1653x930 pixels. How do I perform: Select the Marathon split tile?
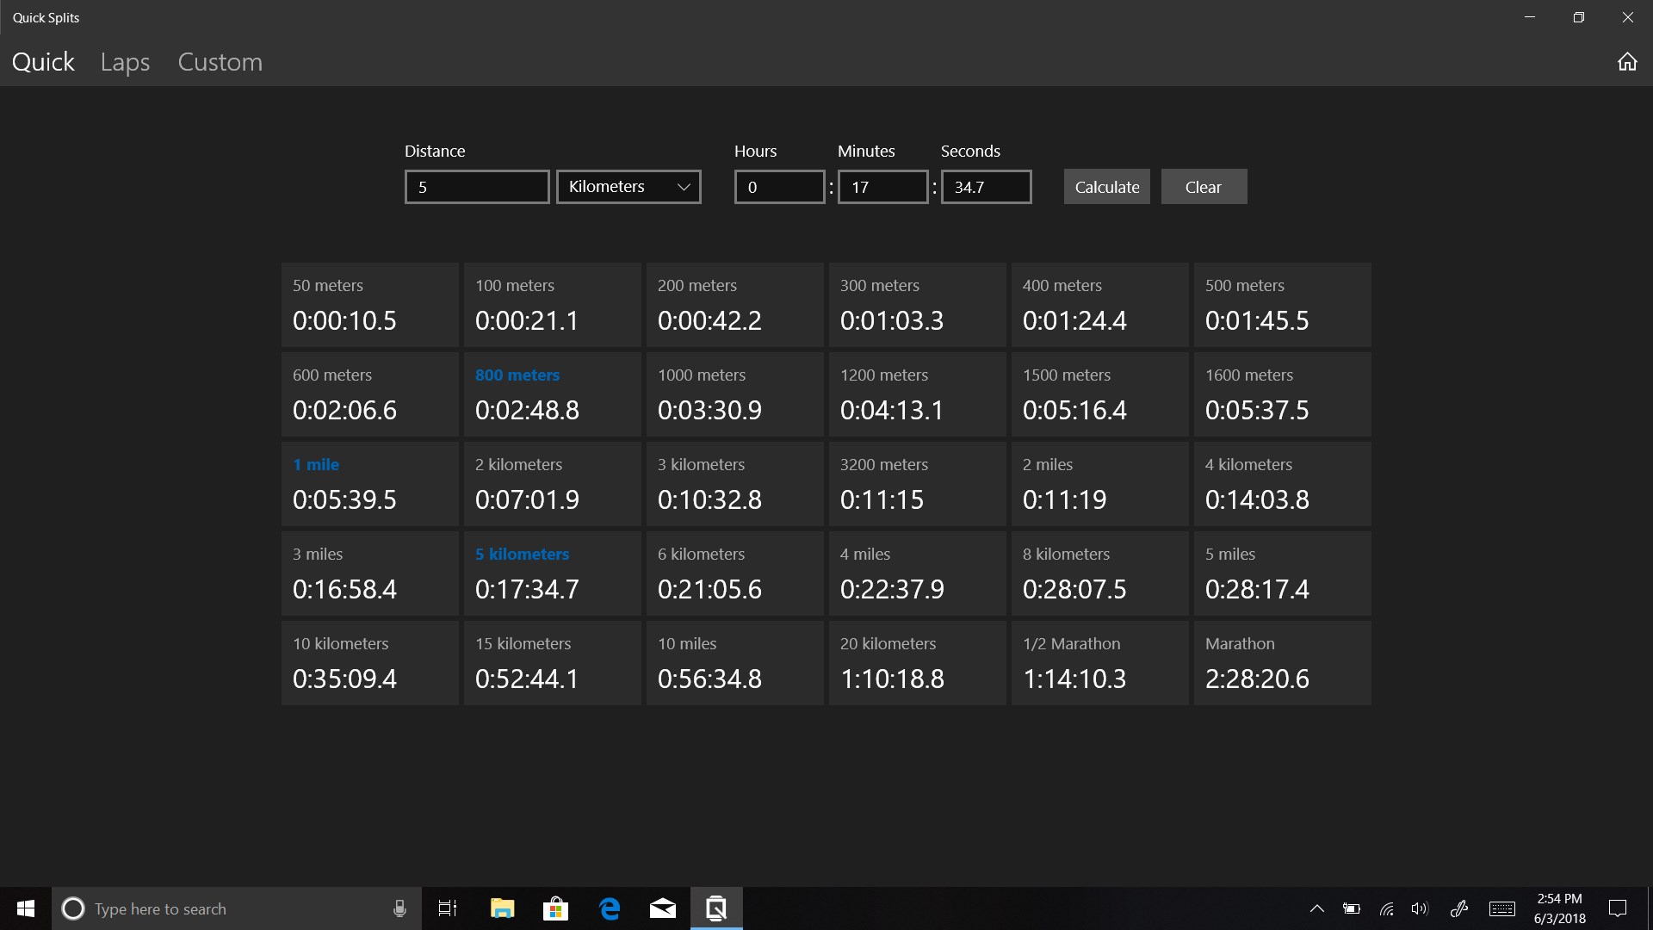(1282, 663)
